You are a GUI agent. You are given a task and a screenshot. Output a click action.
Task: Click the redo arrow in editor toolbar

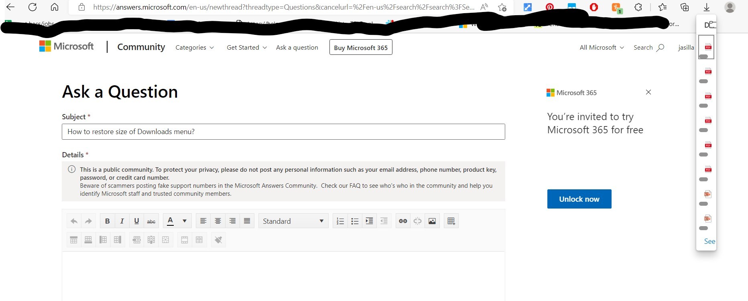pyautogui.click(x=88, y=221)
